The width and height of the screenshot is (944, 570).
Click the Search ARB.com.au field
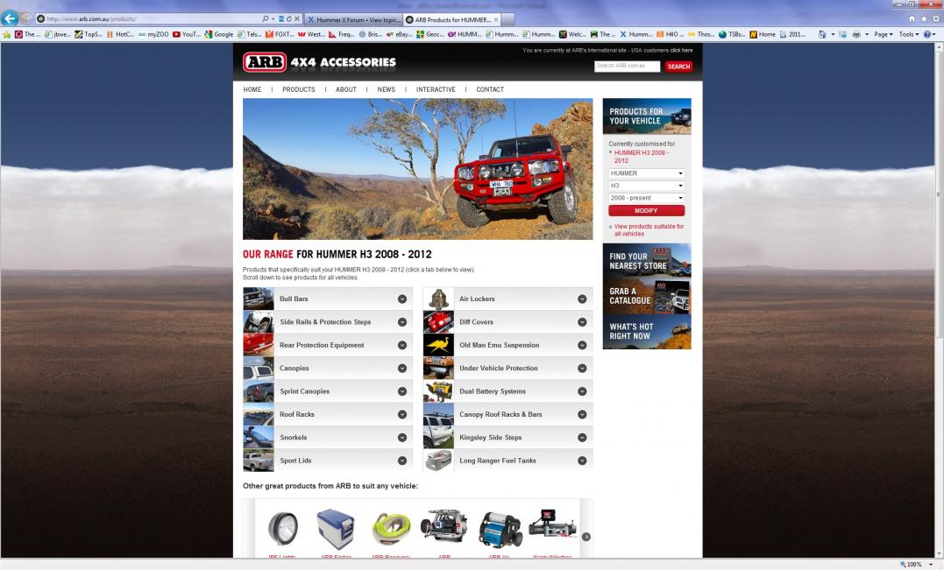click(628, 67)
